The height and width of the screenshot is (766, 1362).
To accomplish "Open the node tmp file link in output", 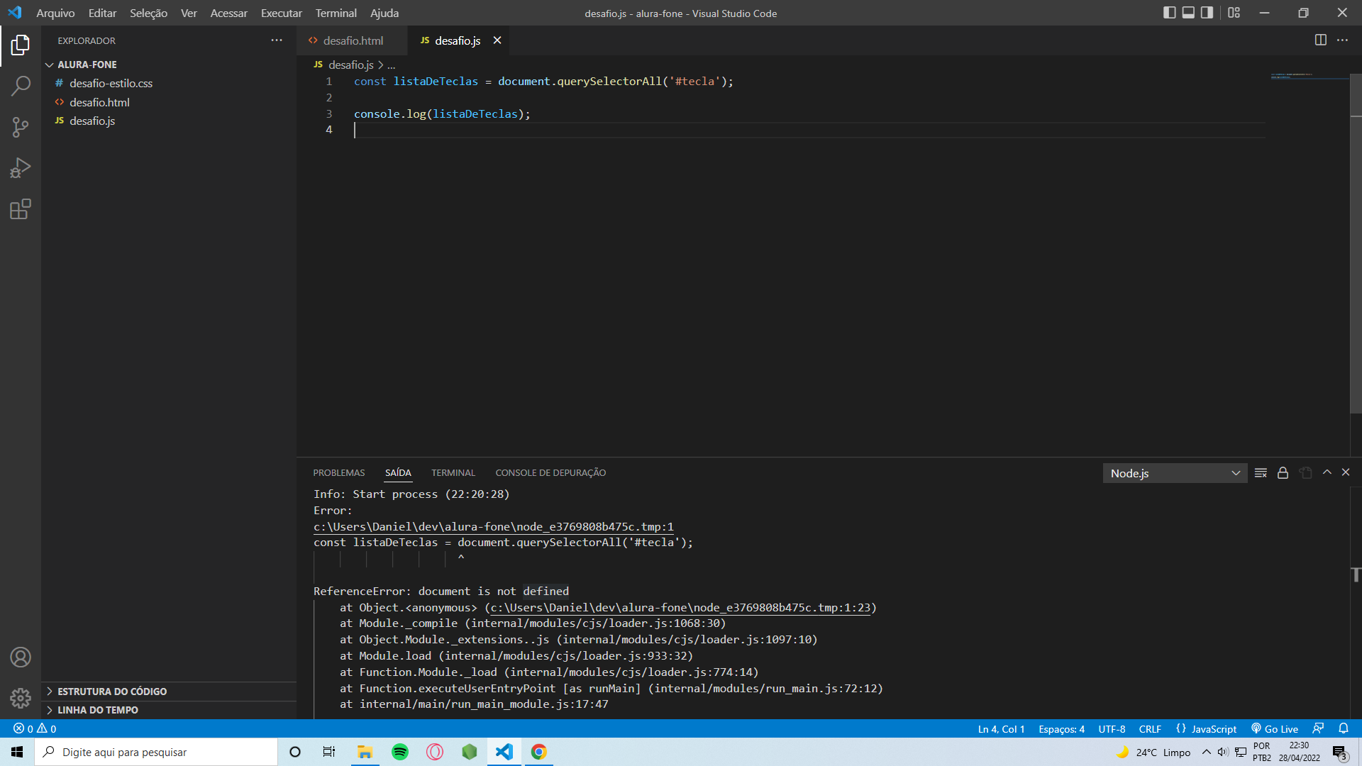I will coord(494,527).
